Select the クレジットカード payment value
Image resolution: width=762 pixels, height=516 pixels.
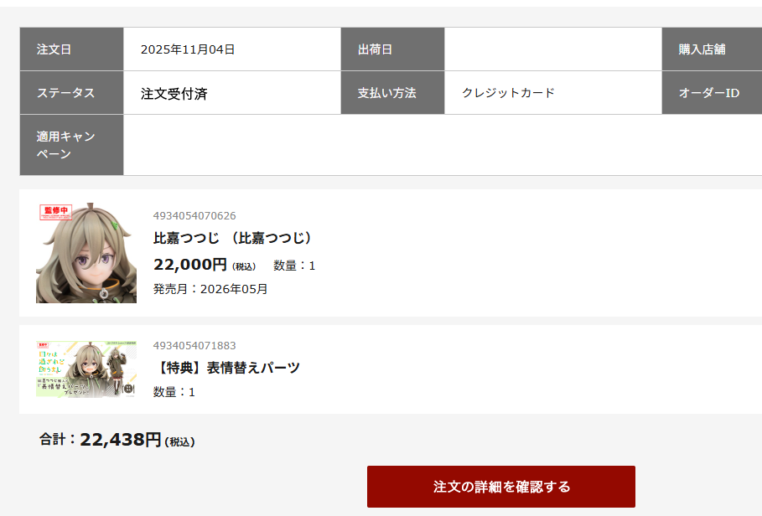[508, 93]
